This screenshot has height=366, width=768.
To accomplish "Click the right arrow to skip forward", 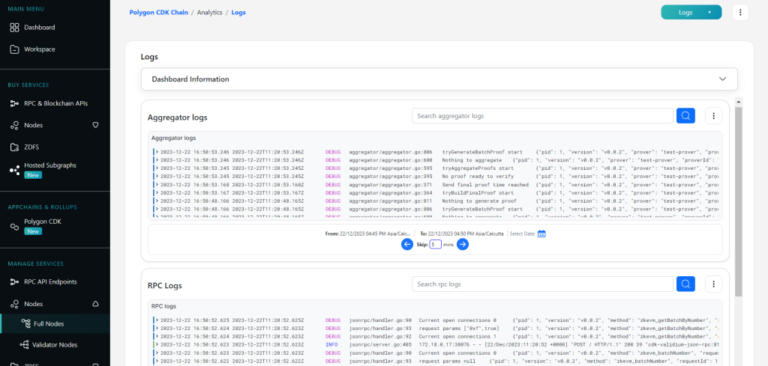I will point(463,244).
